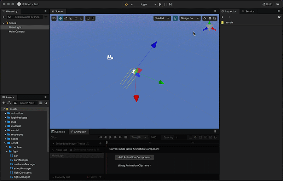Select the Rect transform tool
This screenshot has width=283, height=181.
click(76, 18)
